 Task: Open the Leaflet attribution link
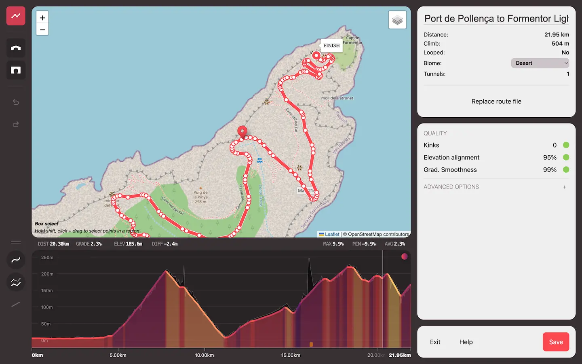[x=332, y=234]
